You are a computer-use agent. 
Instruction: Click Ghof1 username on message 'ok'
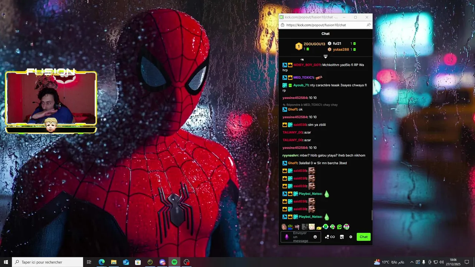coord(293,109)
